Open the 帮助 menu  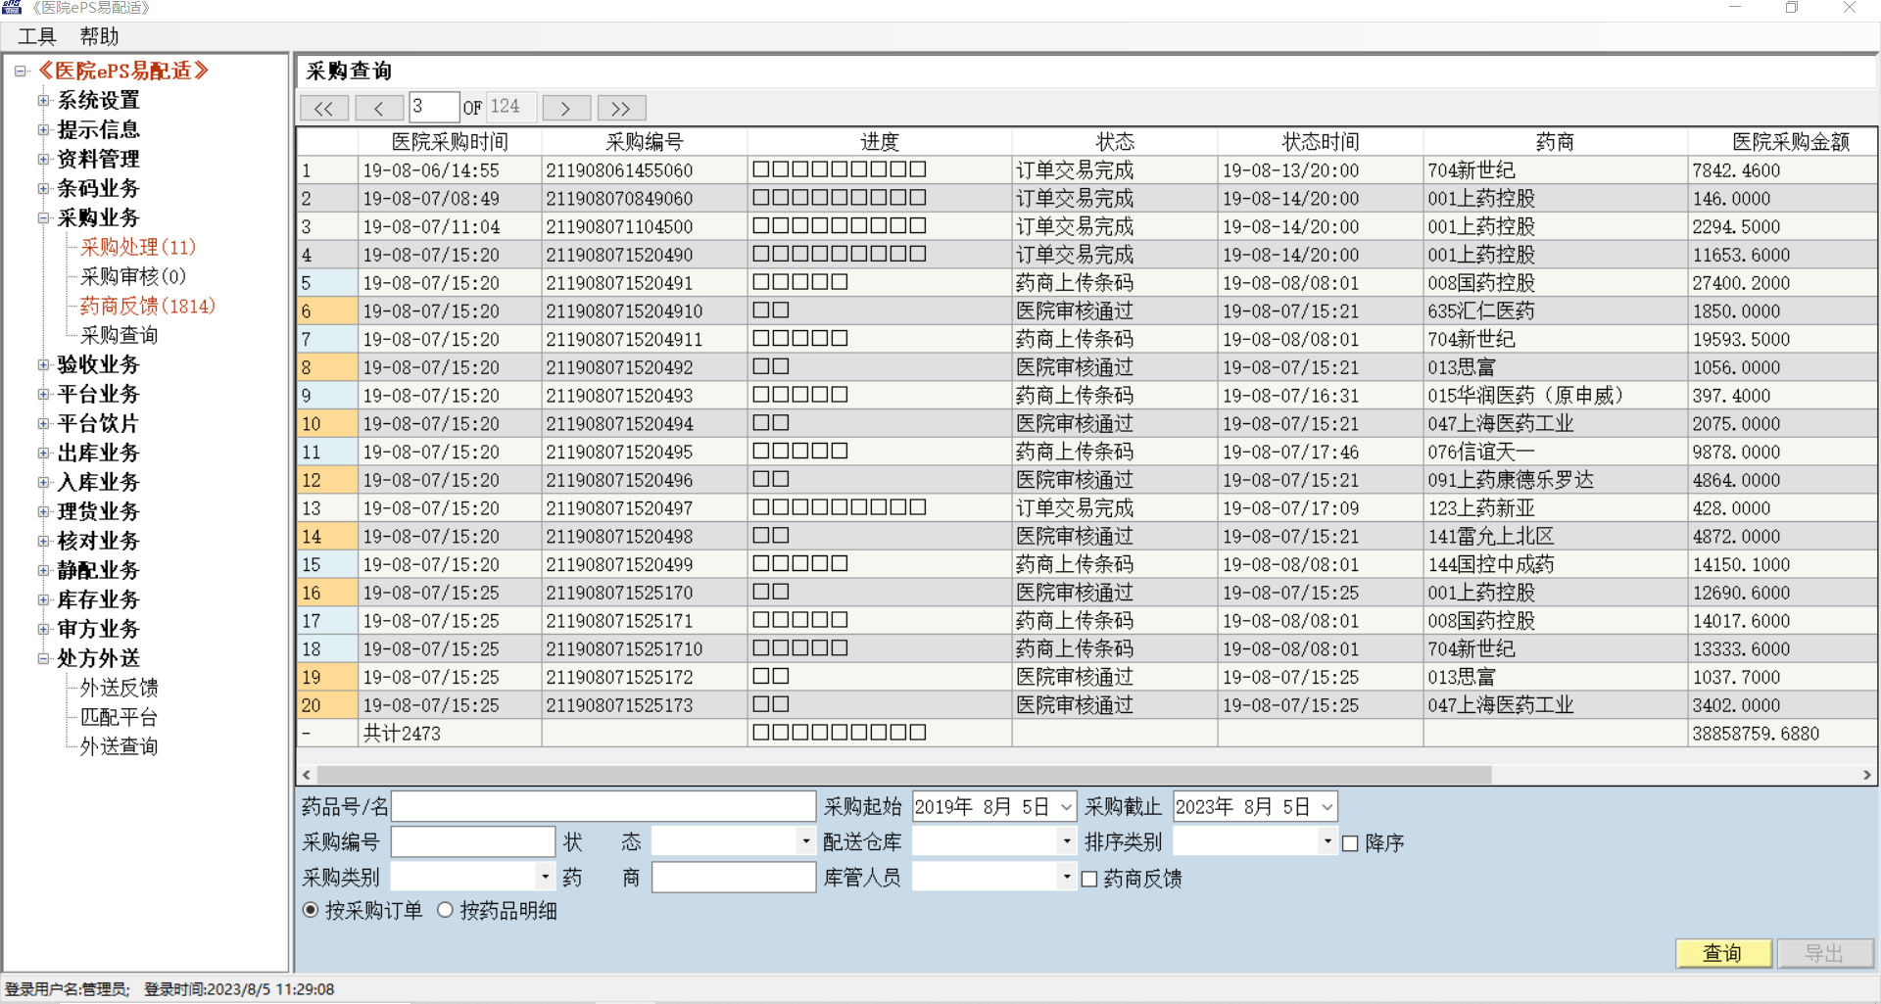click(x=99, y=36)
